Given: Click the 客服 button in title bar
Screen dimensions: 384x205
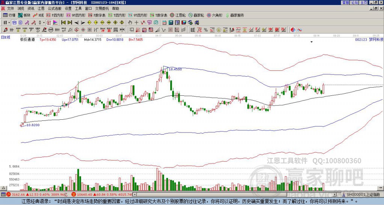Looking at the screenshot, I should point(345,3).
